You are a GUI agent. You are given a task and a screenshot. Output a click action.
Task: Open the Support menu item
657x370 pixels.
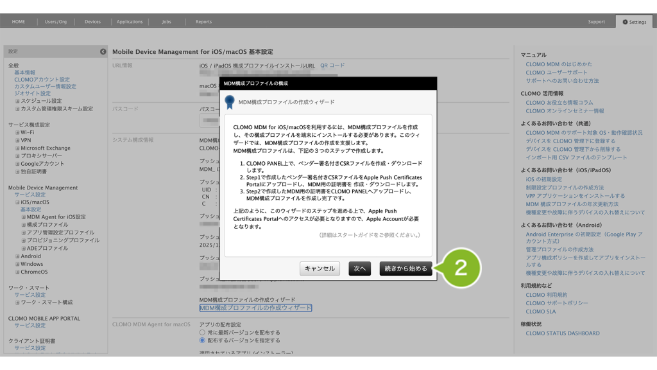(596, 22)
